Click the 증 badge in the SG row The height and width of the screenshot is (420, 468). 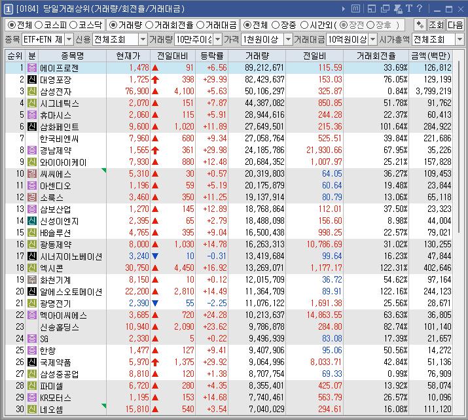[x=32, y=339]
